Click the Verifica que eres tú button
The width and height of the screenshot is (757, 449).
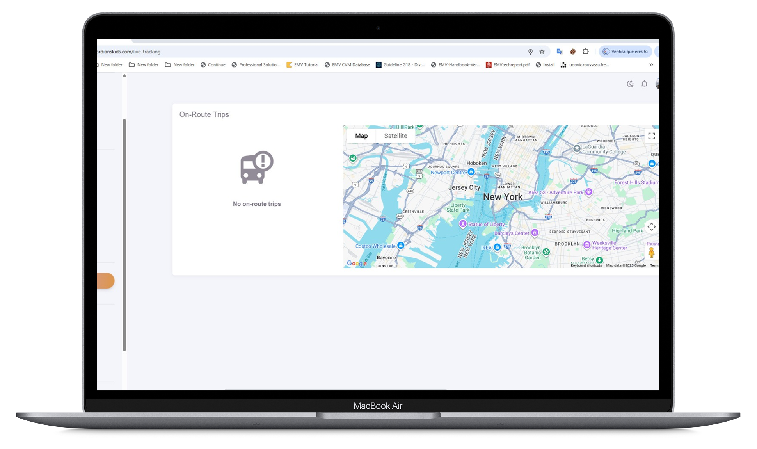click(x=625, y=52)
